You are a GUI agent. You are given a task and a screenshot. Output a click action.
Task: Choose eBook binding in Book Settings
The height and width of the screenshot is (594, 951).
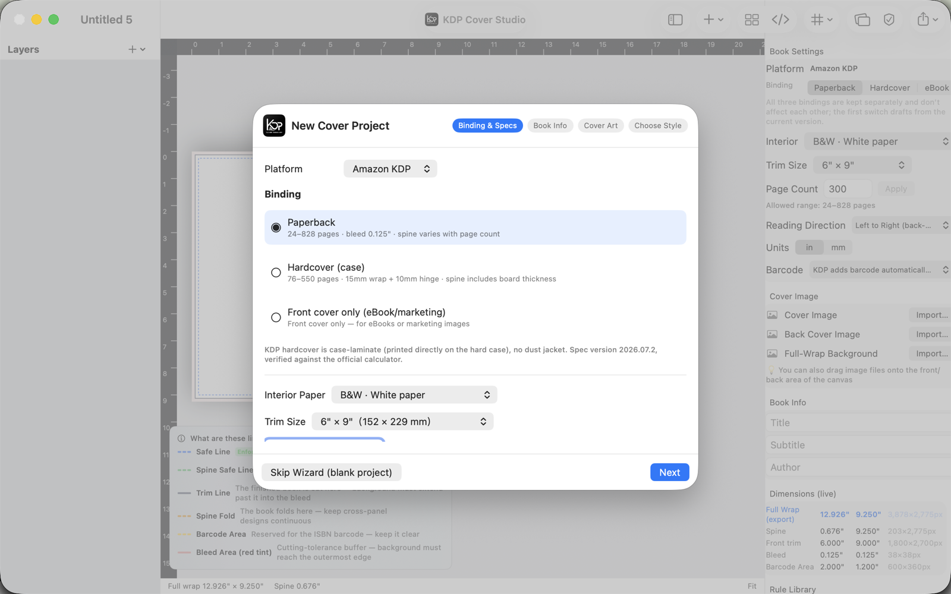(936, 88)
